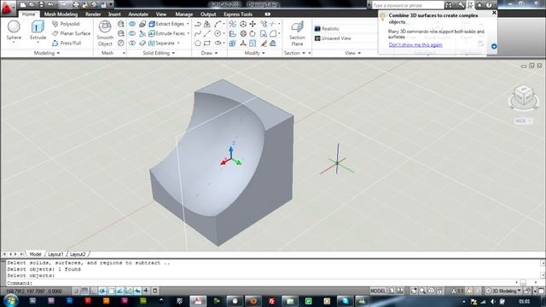546x307 pixels.
Task: Click the Favorites star icon
Action: pos(479,5)
